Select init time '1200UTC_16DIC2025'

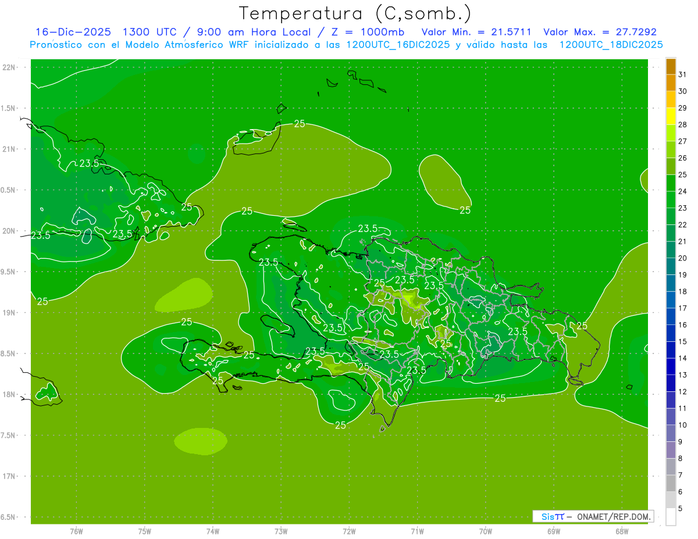pos(396,45)
